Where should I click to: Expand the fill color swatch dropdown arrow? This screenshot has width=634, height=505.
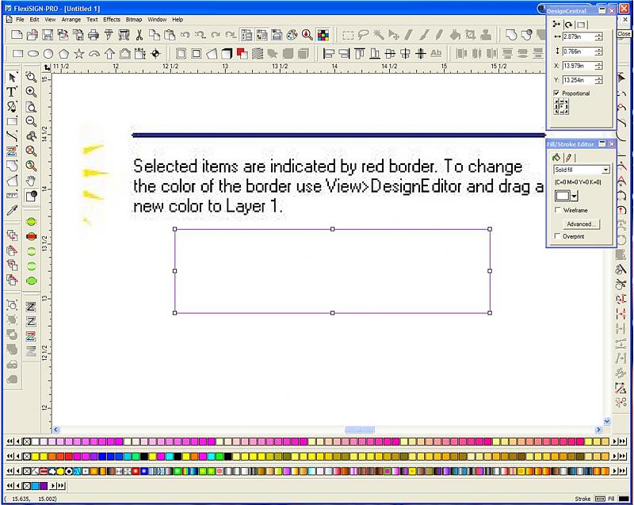575,196
